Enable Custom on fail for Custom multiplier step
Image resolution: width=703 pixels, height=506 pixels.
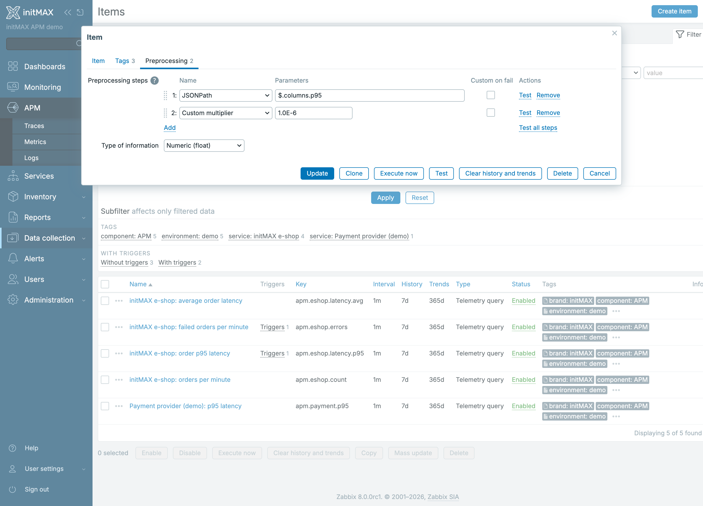(x=491, y=113)
